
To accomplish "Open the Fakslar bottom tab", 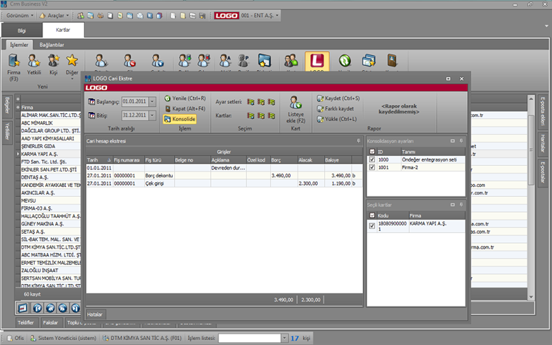I will (x=50, y=322).
